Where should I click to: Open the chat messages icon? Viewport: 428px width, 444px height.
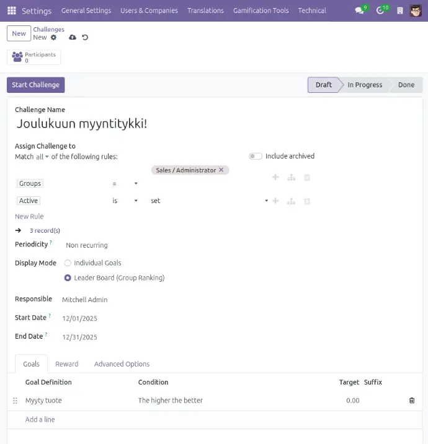(359, 11)
